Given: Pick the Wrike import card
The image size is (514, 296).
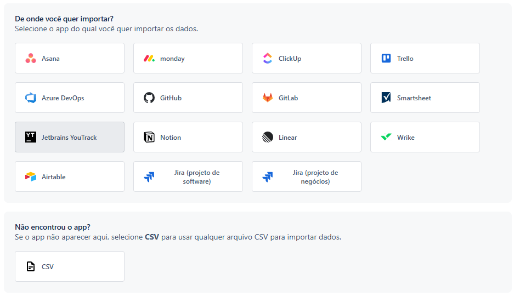Looking at the screenshot, I should click(x=425, y=137).
